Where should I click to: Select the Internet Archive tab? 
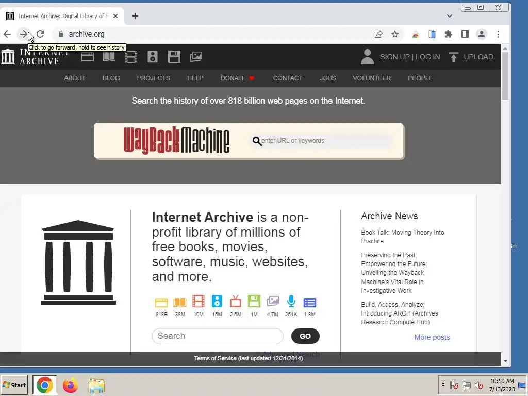point(62,16)
